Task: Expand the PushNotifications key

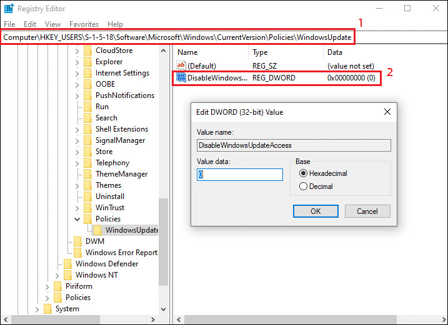Action: [x=77, y=96]
